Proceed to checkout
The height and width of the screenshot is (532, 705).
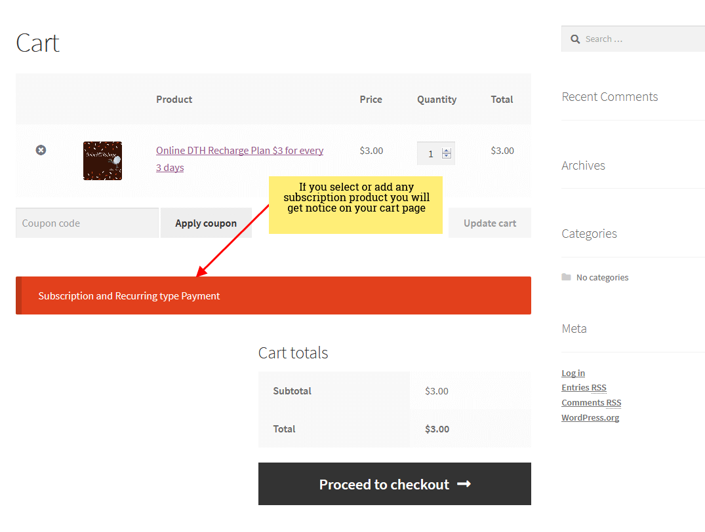click(384, 484)
